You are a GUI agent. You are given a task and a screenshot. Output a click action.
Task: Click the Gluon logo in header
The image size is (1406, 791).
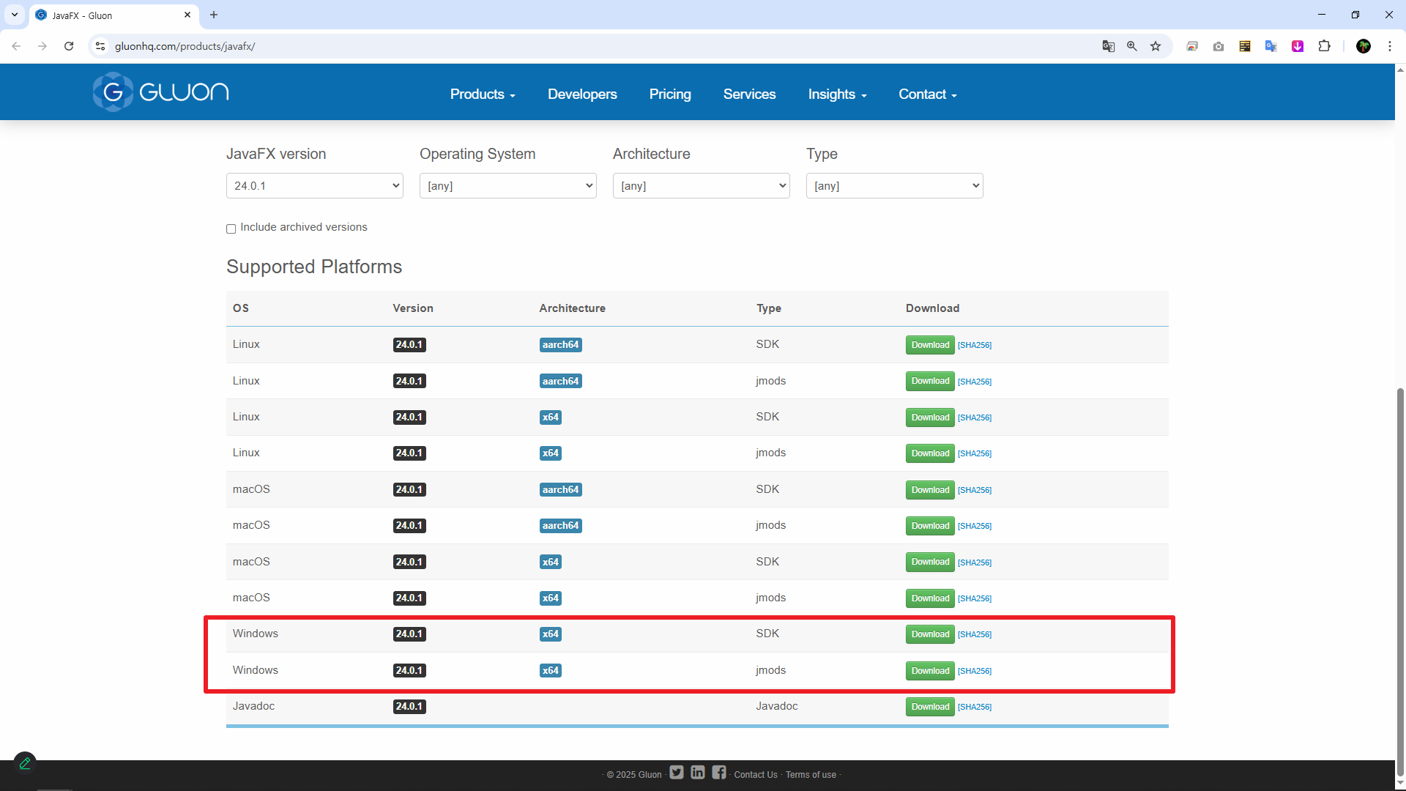[x=160, y=92]
